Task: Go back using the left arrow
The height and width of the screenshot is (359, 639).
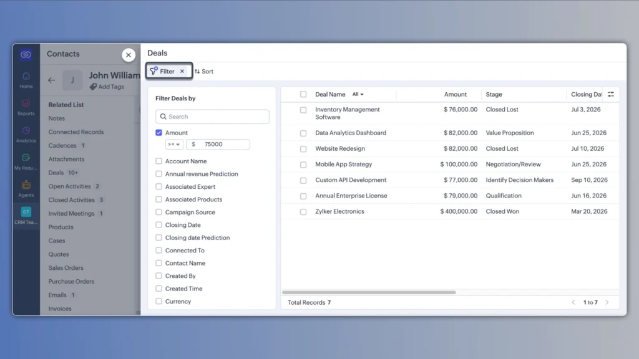Action: (x=51, y=80)
